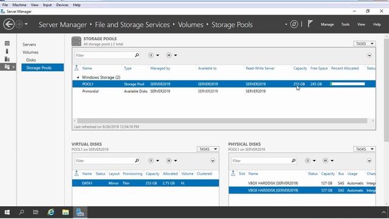This screenshot has width=389, height=219.
Task: Click the Storage Pools horizontal scrollbar
Action: tap(222, 120)
